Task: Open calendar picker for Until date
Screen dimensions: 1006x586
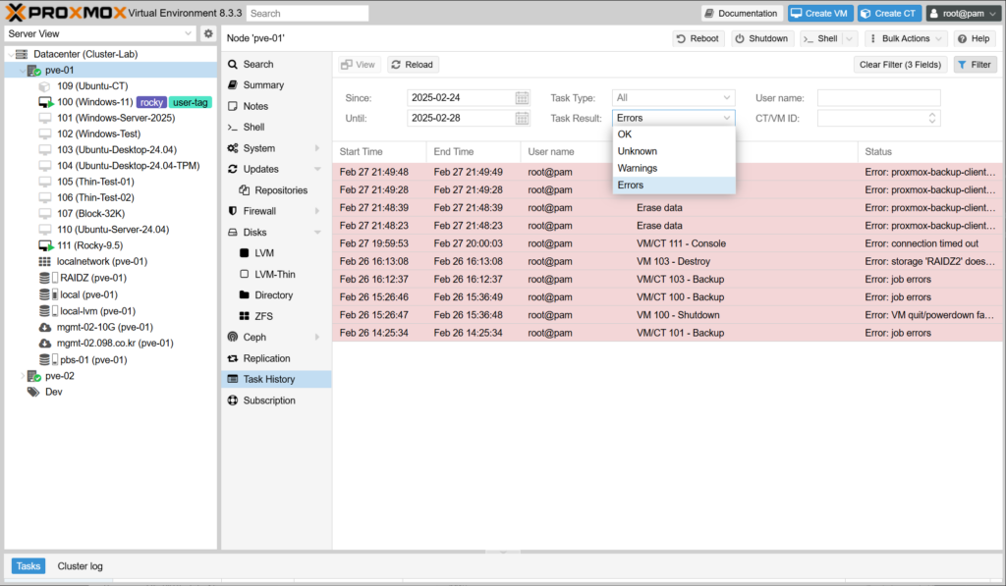Action: (x=522, y=119)
